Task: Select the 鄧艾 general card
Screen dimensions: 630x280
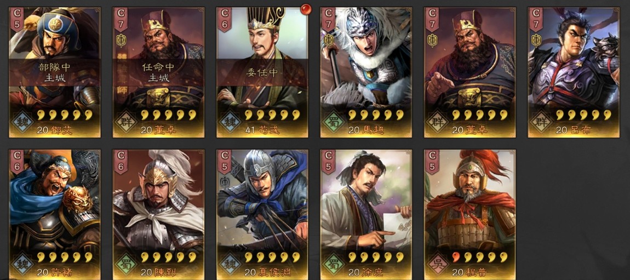Action: 55,72
